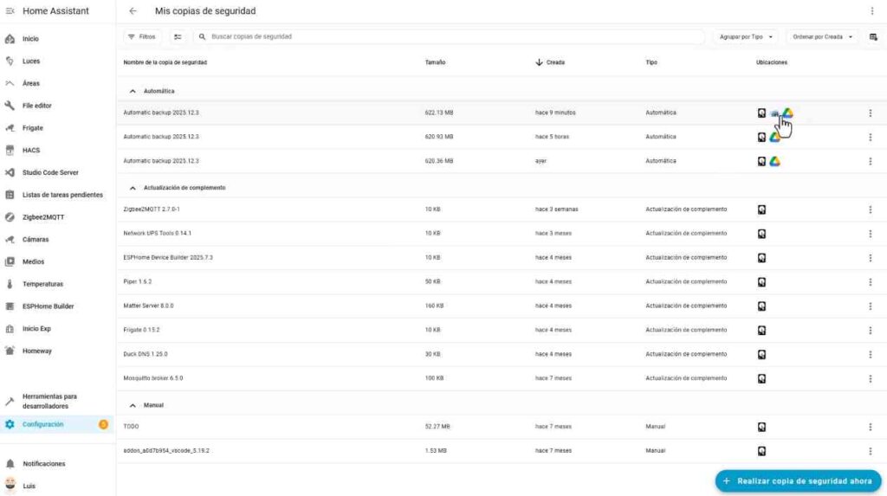887x496 pixels.
Task: Collapse the Manual backups group
Action: click(x=133, y=405)
